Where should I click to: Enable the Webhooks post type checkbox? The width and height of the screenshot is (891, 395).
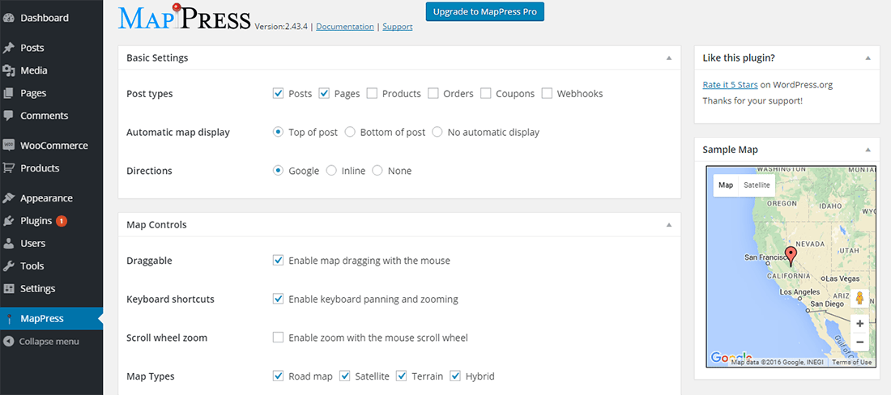point(547,93)
